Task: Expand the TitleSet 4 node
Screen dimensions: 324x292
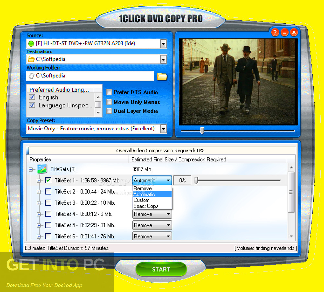Action: (39, 214)
